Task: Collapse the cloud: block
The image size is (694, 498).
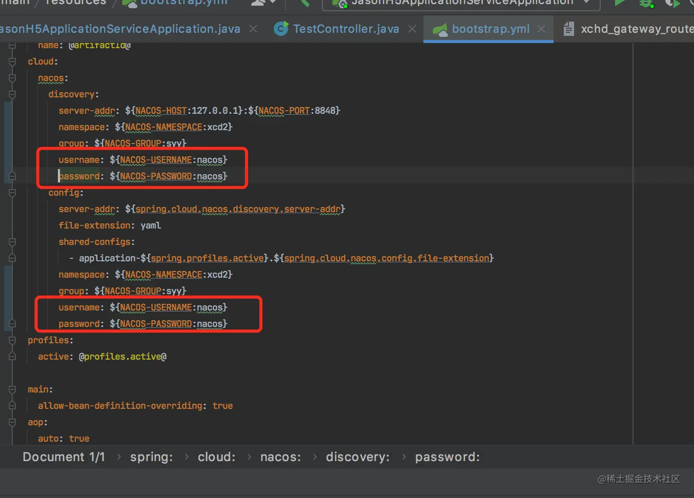Action: [x=12, y=61]
